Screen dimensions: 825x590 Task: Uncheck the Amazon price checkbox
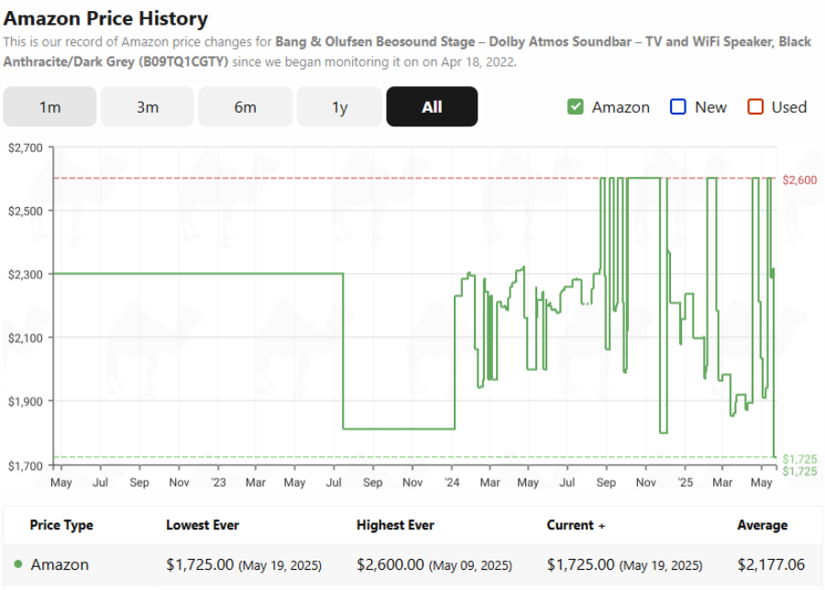[x=576, y=107]
